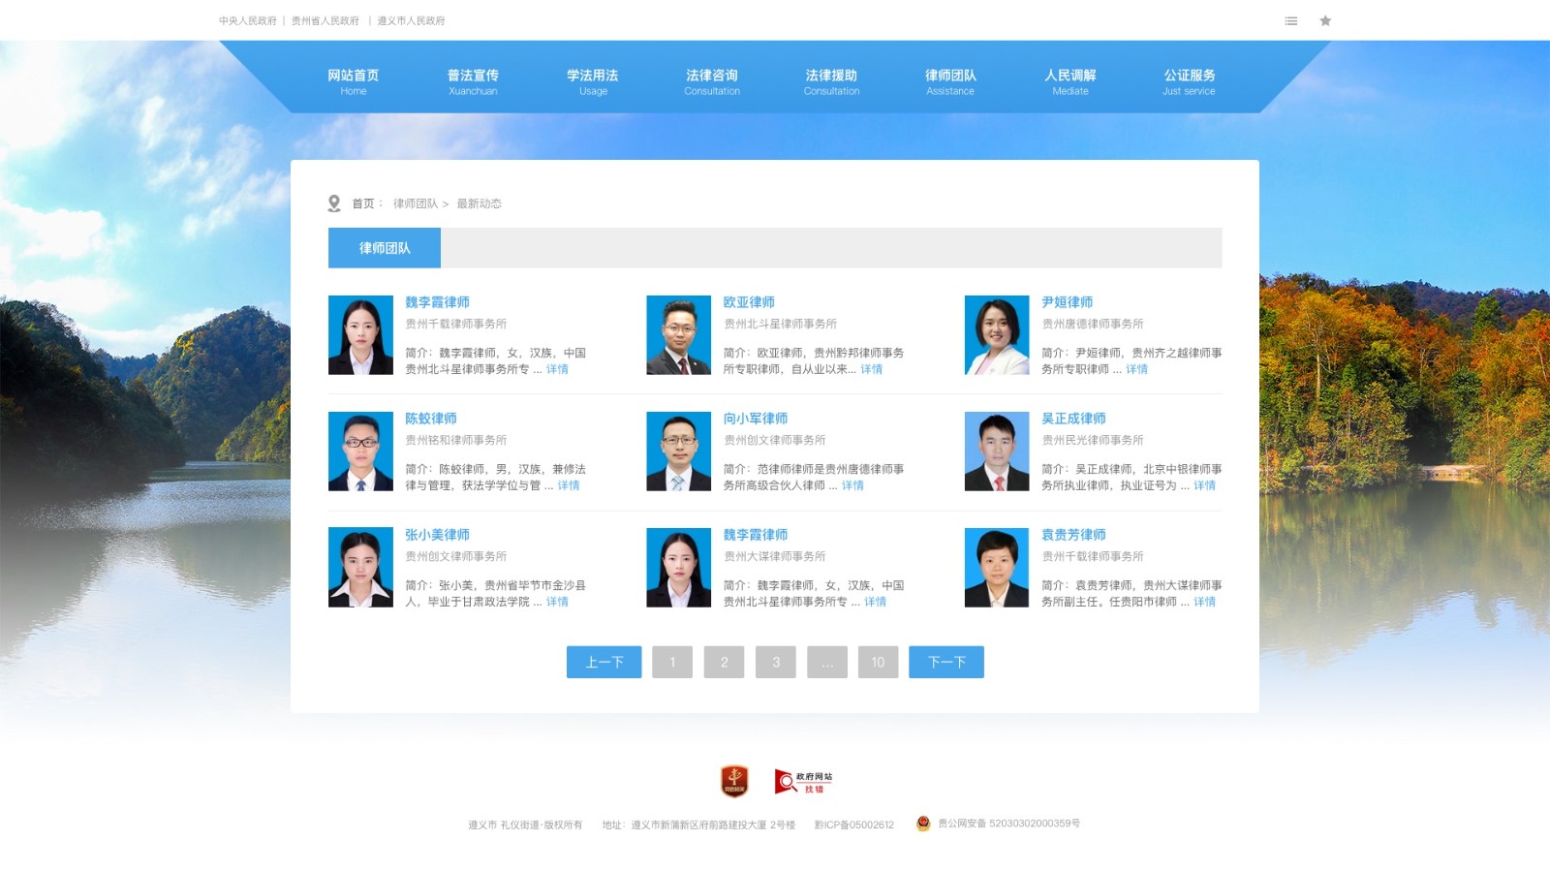This screenshot has height=872, width=1550.
Task: Click the star favorite icon
Action: 1325,20
